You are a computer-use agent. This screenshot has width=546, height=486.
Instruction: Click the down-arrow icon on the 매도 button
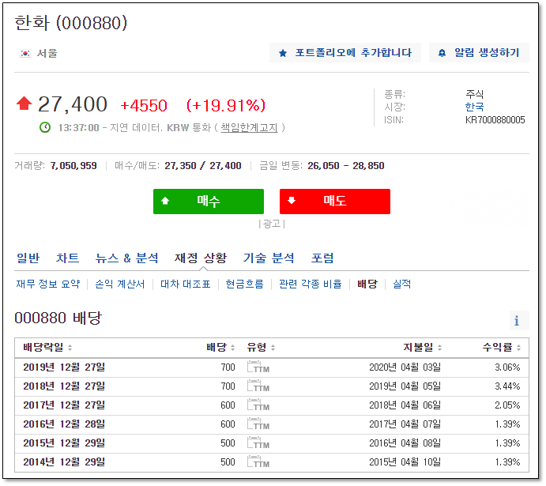point(292,201)
